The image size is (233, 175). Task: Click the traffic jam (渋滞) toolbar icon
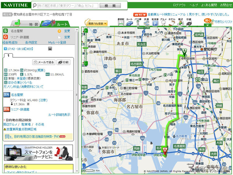146,24
